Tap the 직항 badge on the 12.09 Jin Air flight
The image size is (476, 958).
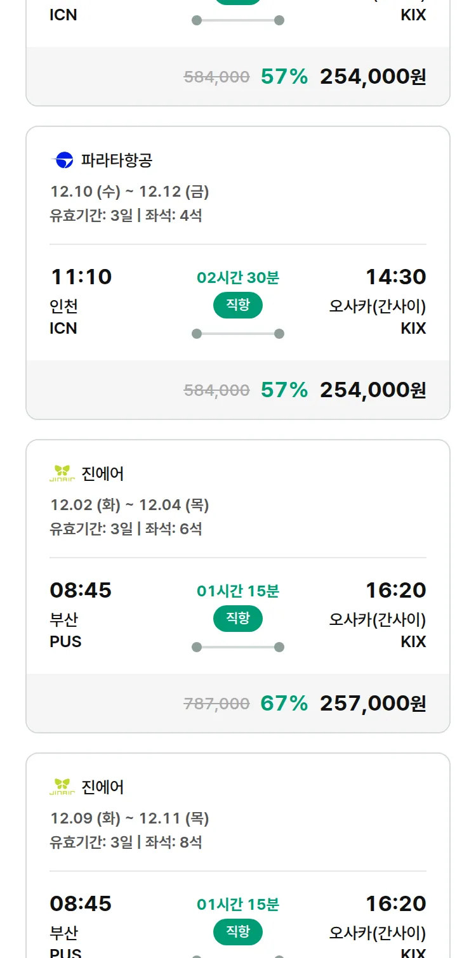pyautogui.click(x=238, y=932)
